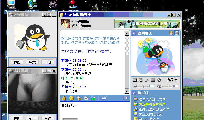Click 抓图 in the 本地视频 window
Screen dimensions: 204x120
coord(17,118)
